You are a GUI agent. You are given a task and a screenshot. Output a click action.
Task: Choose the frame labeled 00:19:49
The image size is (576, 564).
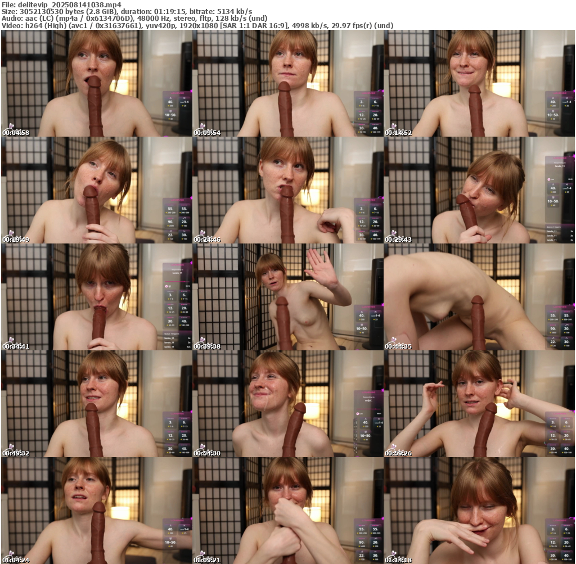tap(96, 190)
